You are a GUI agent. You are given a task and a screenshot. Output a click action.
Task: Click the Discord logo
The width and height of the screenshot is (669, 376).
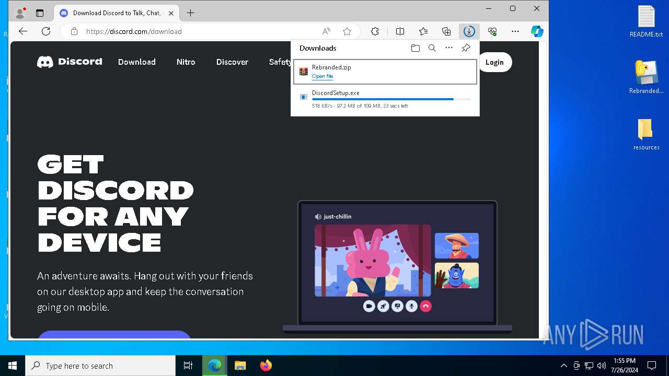coord(70,62)
